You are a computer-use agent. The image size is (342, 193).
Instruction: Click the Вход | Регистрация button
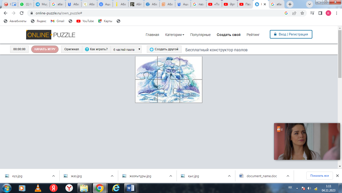[291, 34]
